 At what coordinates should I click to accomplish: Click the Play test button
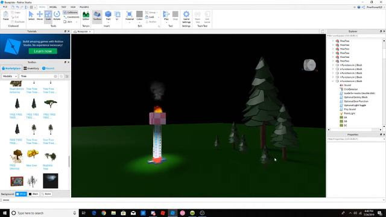(x=166, y=16)
